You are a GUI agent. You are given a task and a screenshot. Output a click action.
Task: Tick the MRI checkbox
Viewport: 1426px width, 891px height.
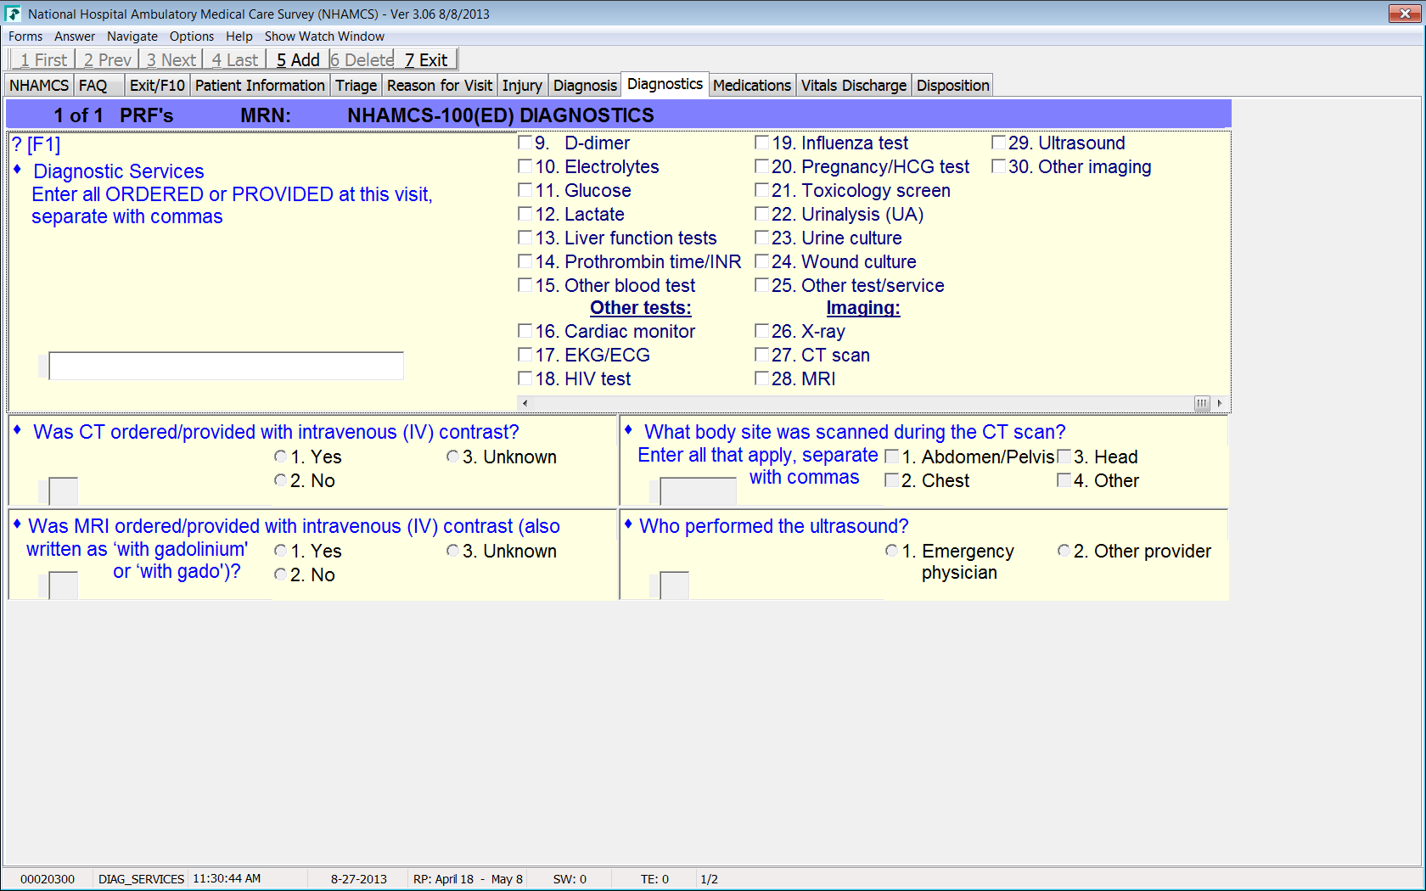click(762, 378)
